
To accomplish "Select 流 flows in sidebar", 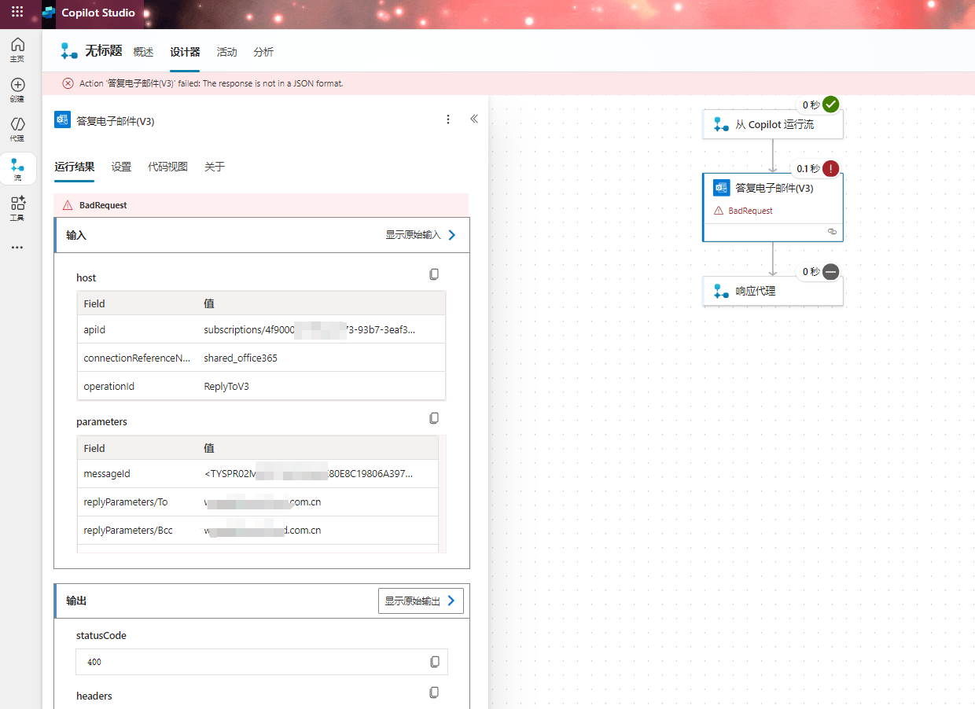I will click(x=17, y=169).
